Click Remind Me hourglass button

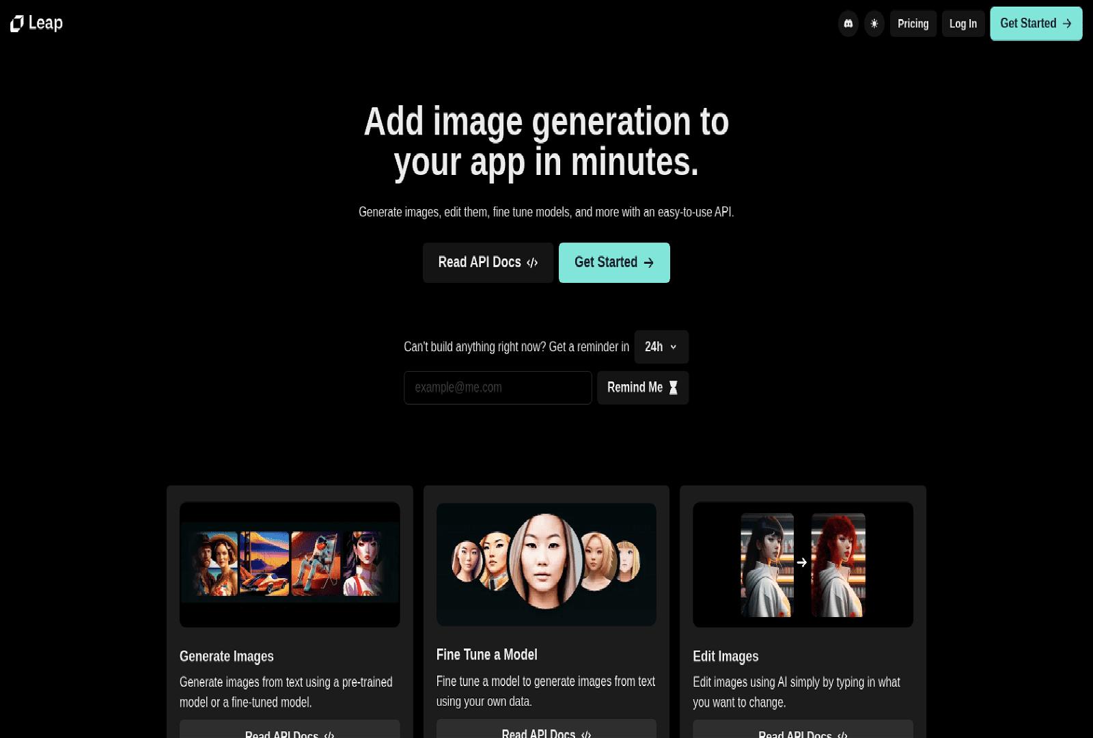tap(642, 387)
